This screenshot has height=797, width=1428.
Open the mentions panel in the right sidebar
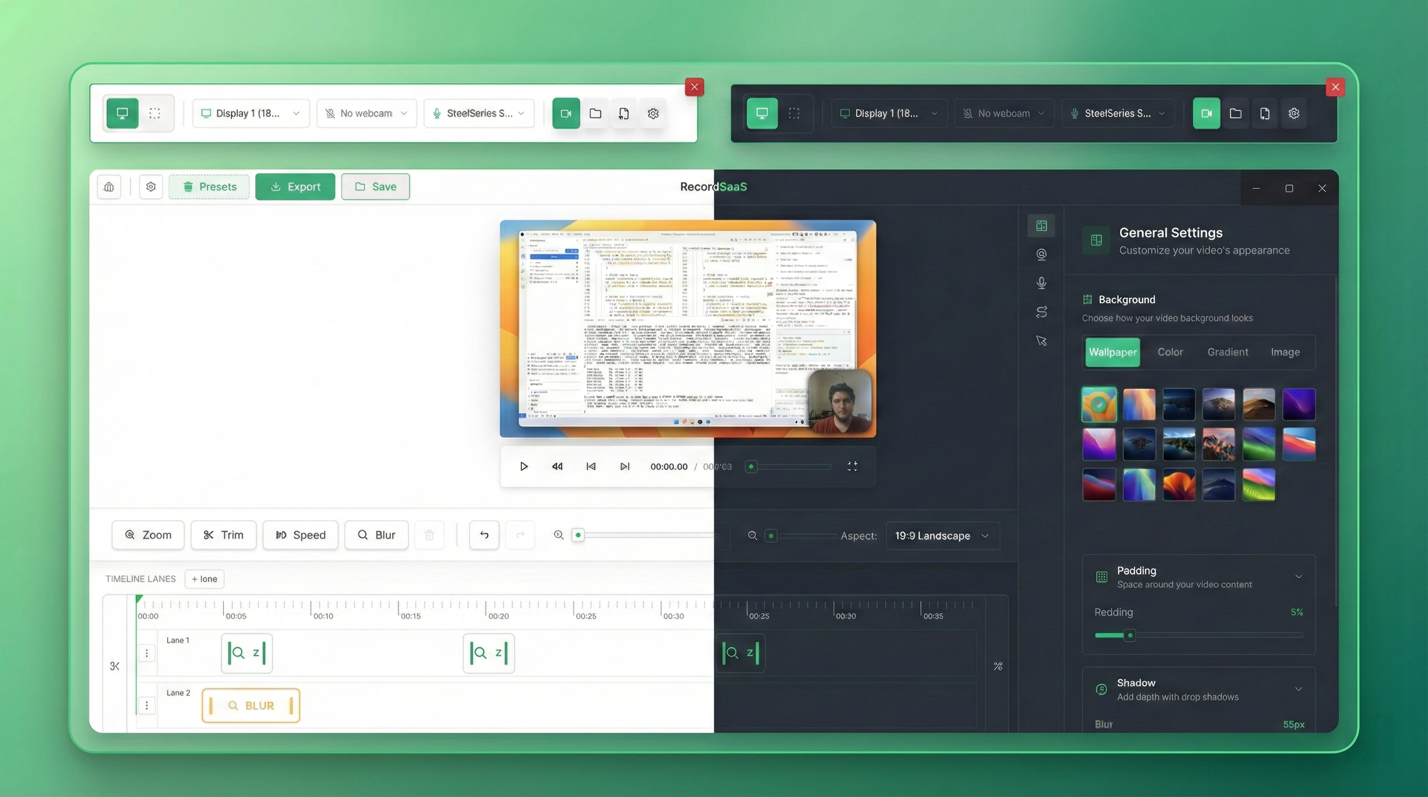point(1041,254)
